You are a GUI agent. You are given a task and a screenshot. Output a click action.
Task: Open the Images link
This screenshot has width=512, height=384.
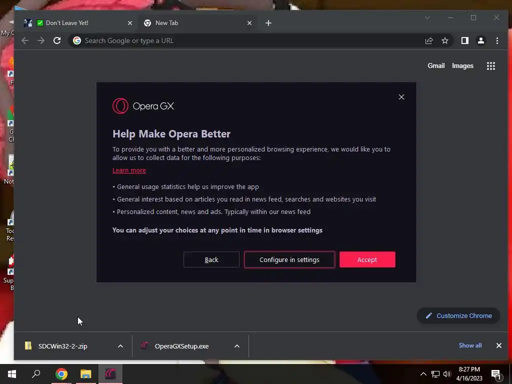click(462, 65)
